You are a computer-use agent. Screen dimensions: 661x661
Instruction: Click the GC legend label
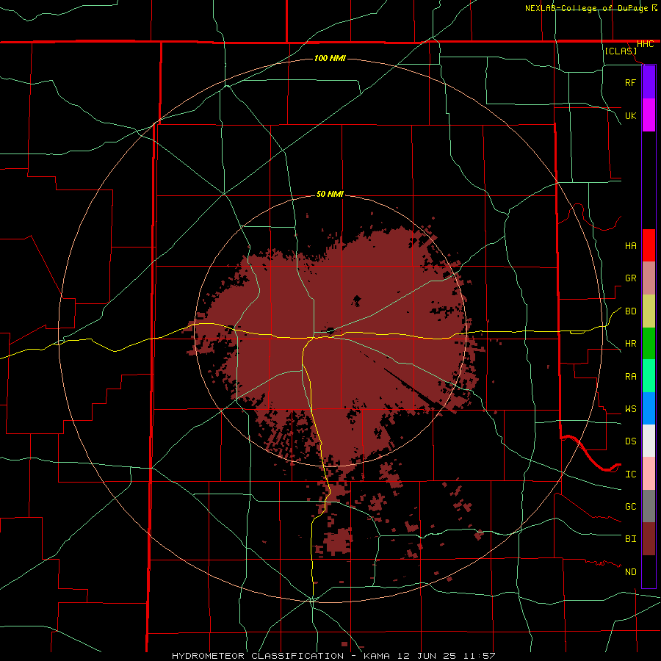pos(630,507)
